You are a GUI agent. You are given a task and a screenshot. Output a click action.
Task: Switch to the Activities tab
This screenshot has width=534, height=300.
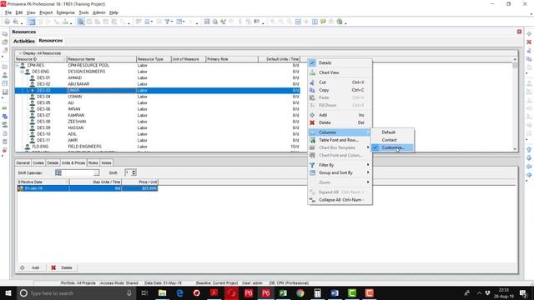tap(24, 41)
